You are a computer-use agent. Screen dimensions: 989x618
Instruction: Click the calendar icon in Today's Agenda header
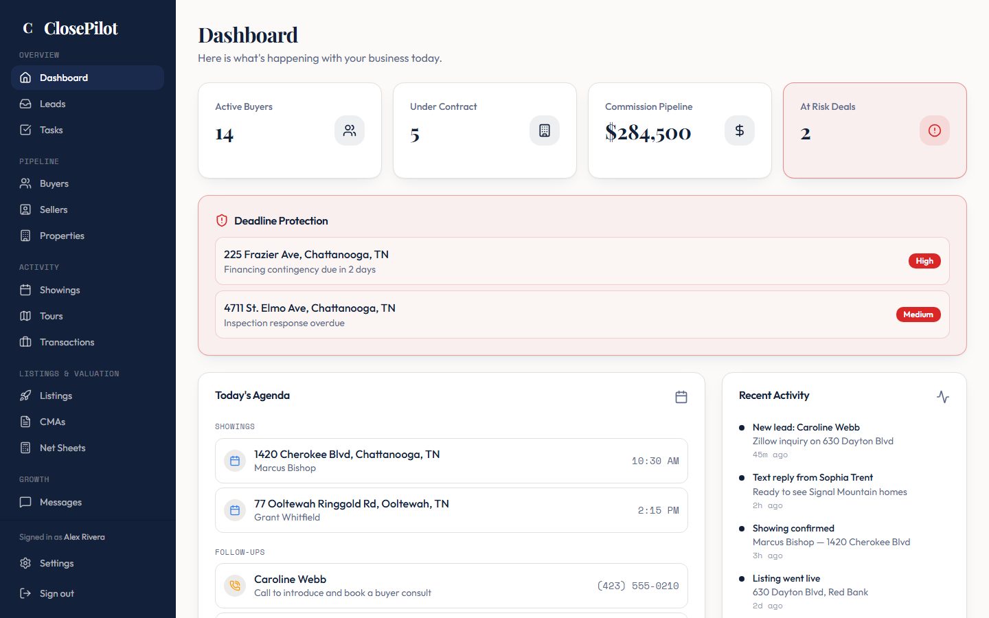click(x=681, y=397)
